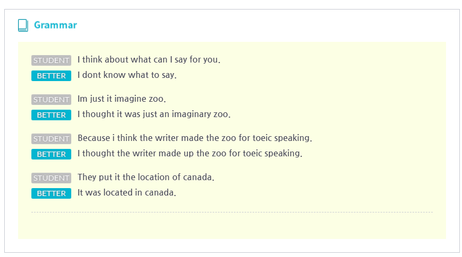462x257 pixels.
Task: Select sentence 'Im just it imagine zoo.'
Action: pos(122,99)
